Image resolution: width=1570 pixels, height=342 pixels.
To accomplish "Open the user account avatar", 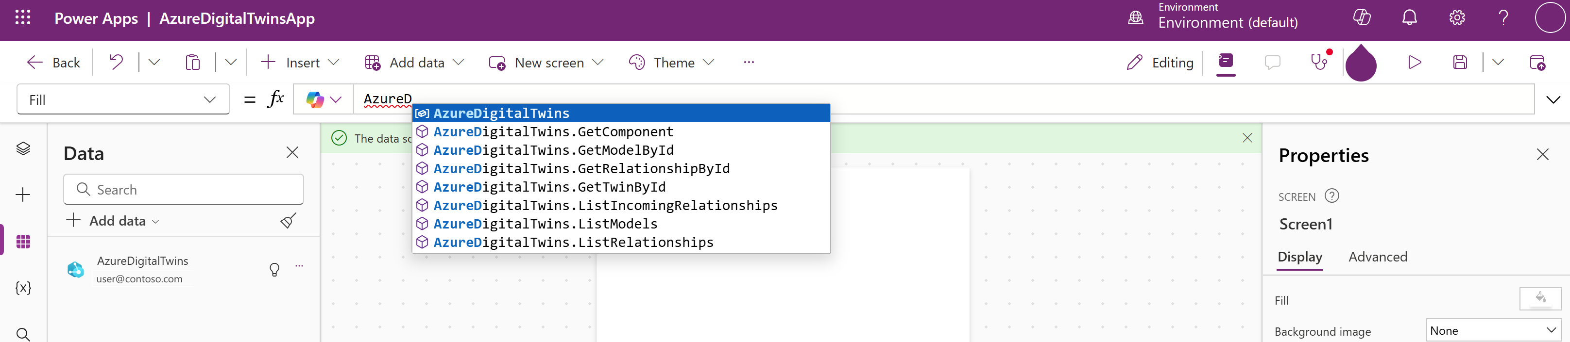I will pyautogui.click(x=1550, y=17).
